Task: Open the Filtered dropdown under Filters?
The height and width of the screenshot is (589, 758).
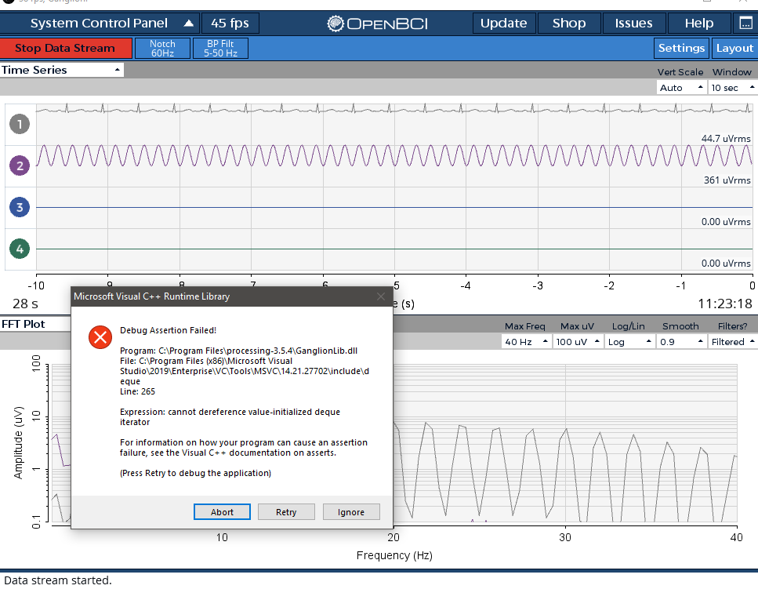Action: click(733, 342)
